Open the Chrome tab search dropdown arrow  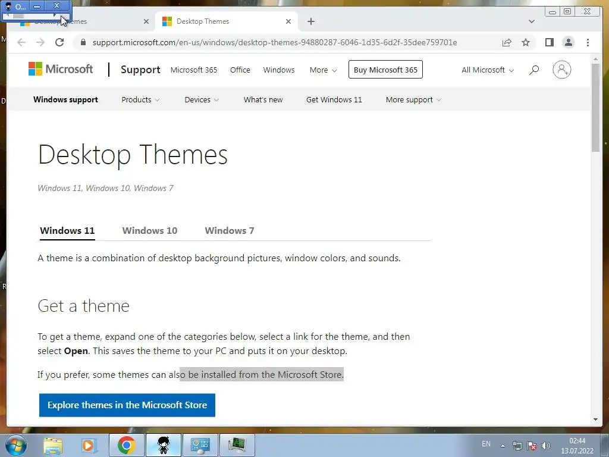coord(531,21)
